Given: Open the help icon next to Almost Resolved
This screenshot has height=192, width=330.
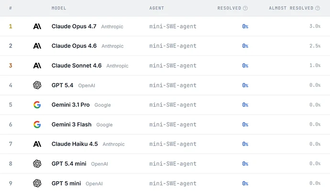Looking at the screenshot, I should [x=318, y=8].
